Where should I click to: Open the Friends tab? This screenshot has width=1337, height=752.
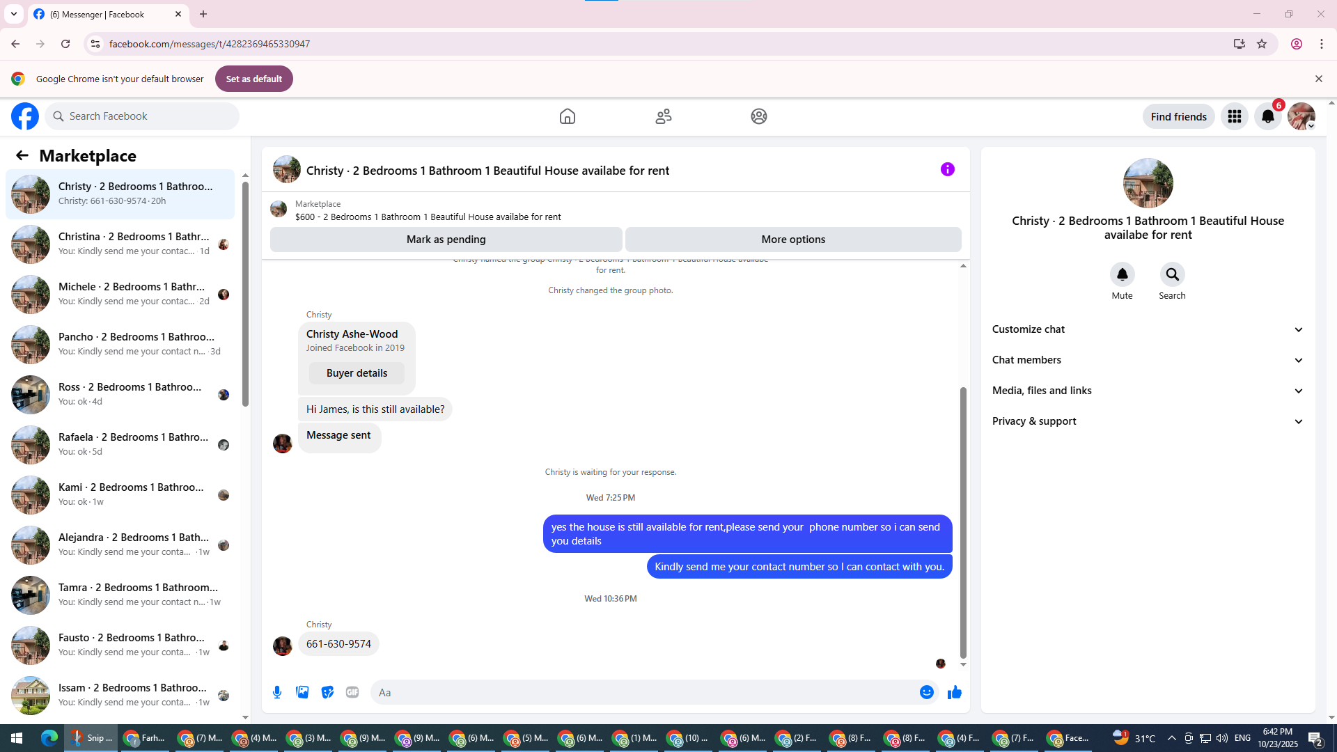point(663,116)
